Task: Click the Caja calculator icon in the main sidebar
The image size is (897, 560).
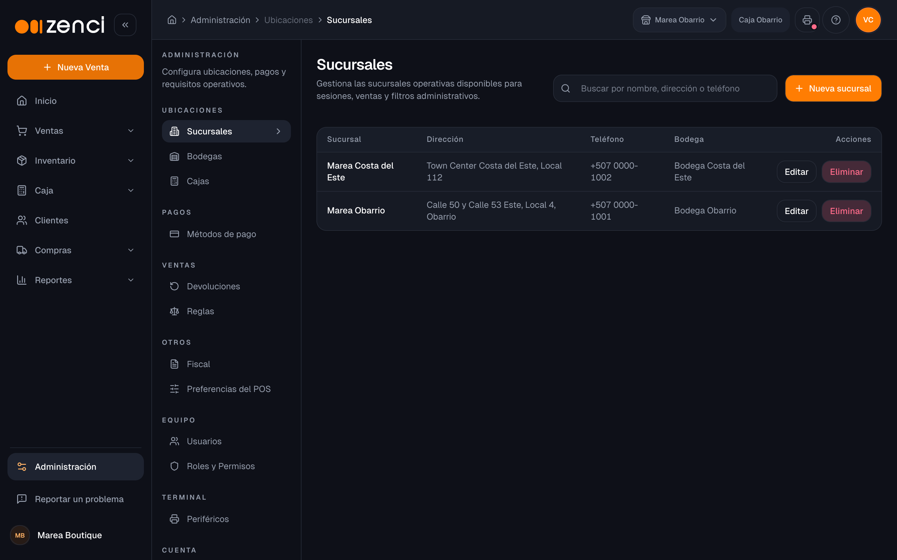Action: point(22,190)
